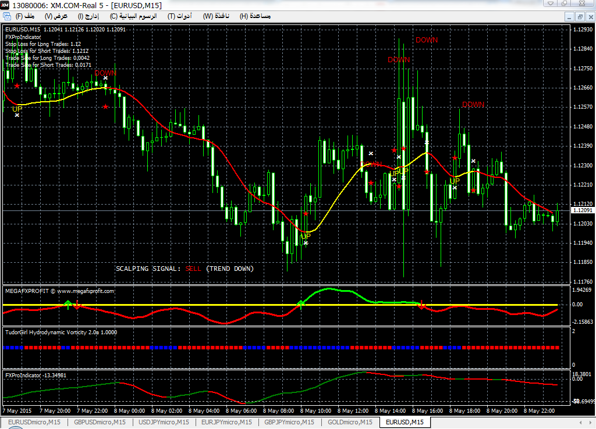This screenshot has width=596, height=429.
Task: Open the مساعدة (Help) menu
Action: click(255, 16)
